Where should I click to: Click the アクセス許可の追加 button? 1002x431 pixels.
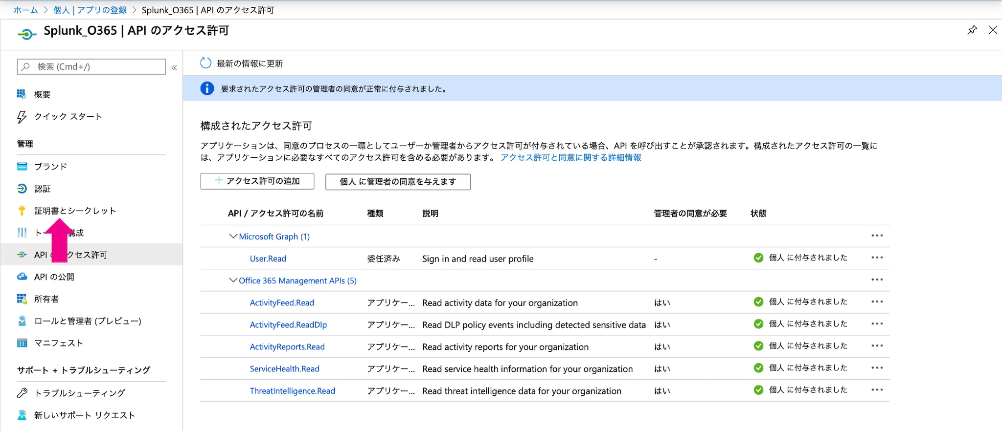pyautogui.click(x=257, y=181)
